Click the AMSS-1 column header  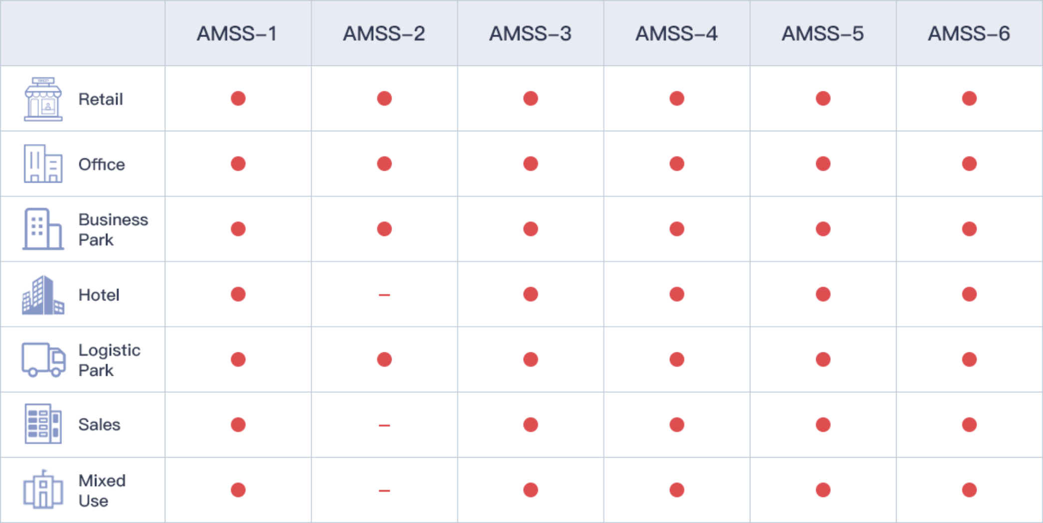[x=237, y=34]
